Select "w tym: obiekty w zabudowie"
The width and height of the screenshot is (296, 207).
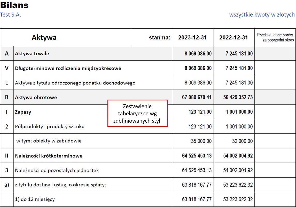pos(49,141)
